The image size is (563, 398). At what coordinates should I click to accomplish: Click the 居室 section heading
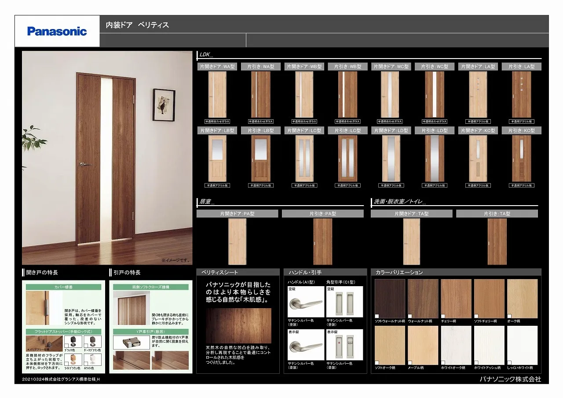(x=207, y=202)
